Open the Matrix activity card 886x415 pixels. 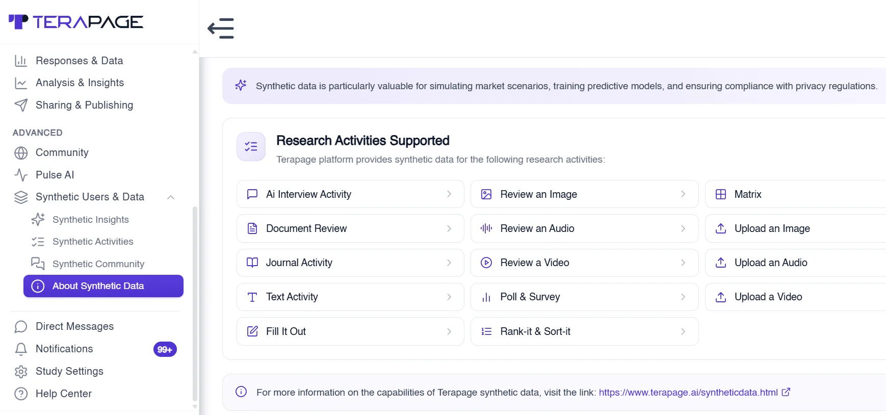click(x=795, y=194)
